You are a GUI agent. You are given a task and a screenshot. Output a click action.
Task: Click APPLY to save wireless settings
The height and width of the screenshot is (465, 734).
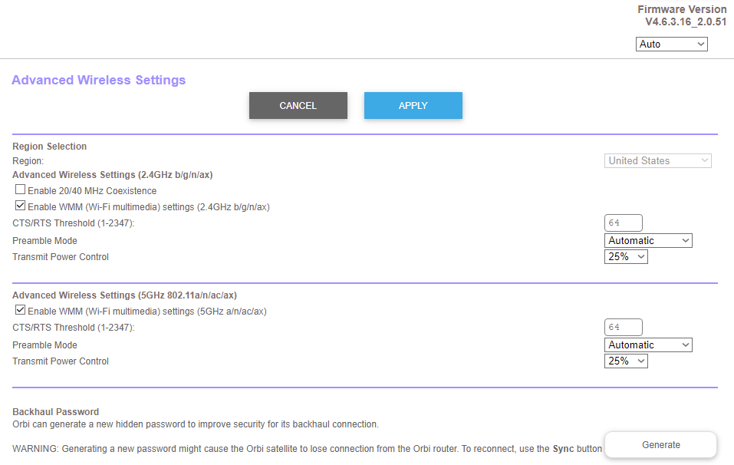click(x=413, y=106)
